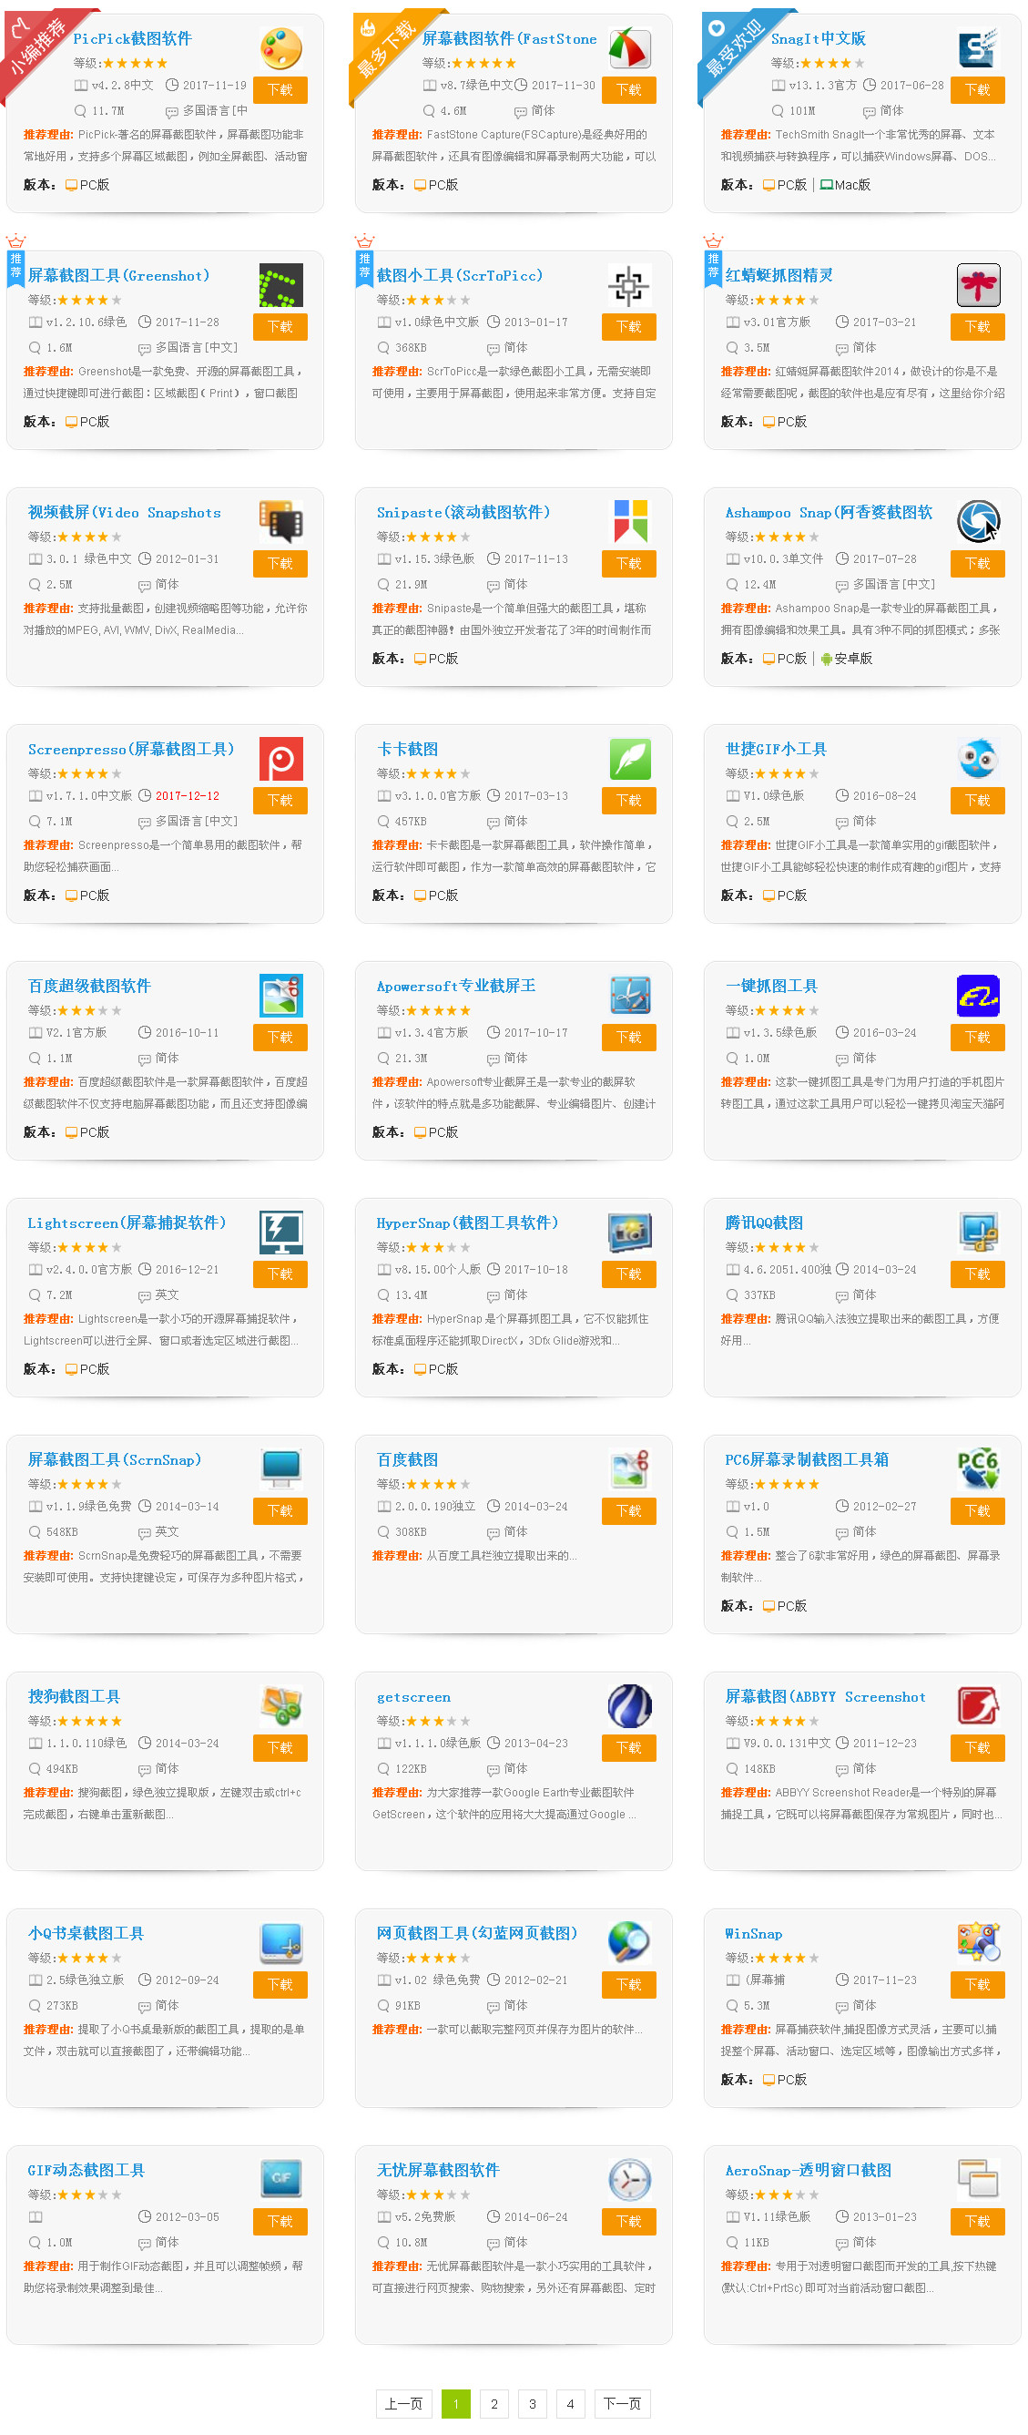Click the ScrToPicc crosshair icon
This screenshot has width=1028, height=2435.
(x=629, y=285)
